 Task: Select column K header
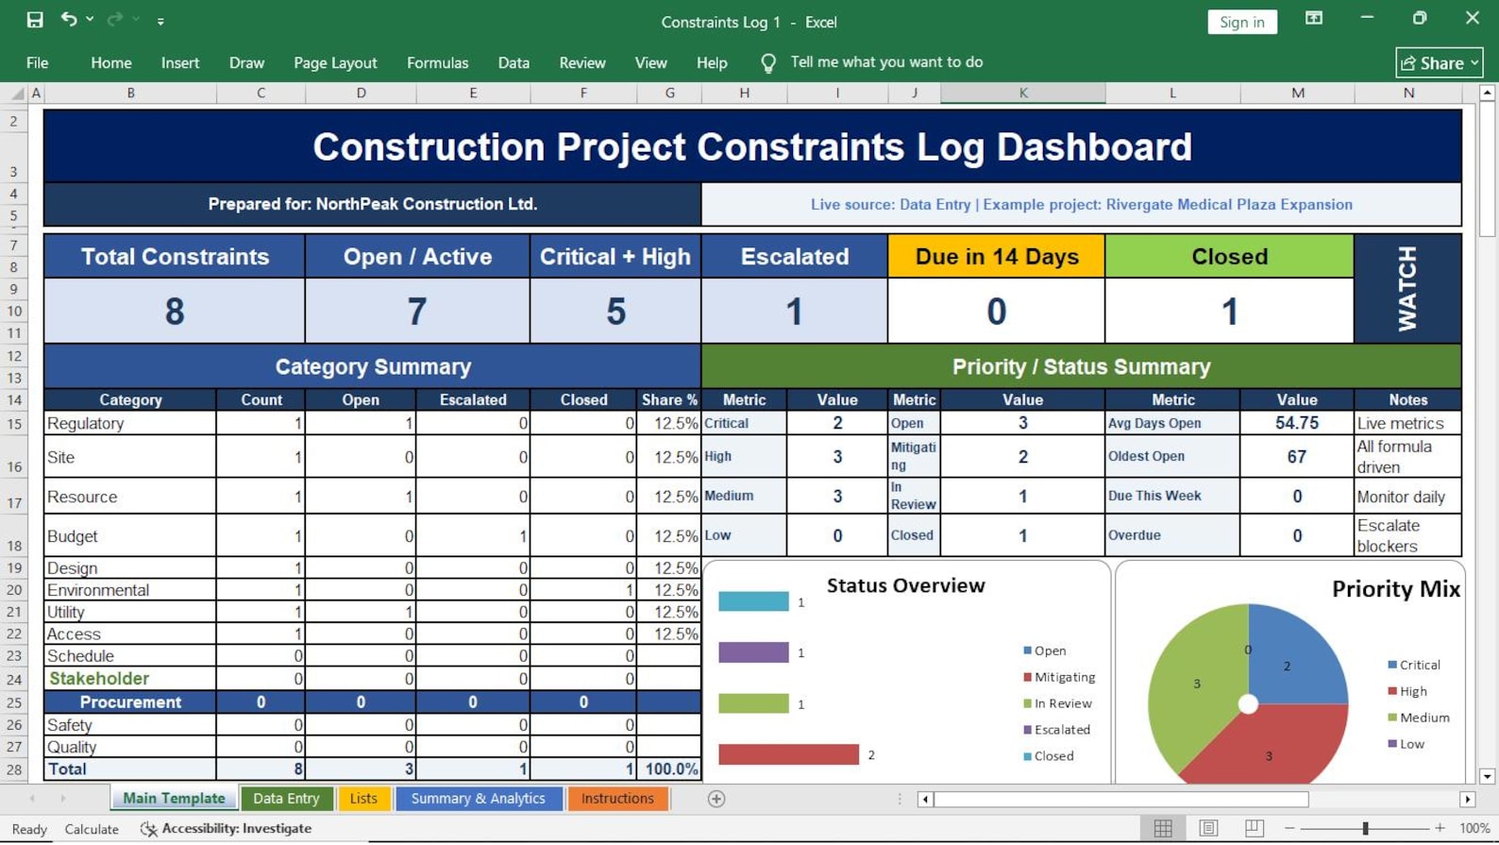(1023, 93)
